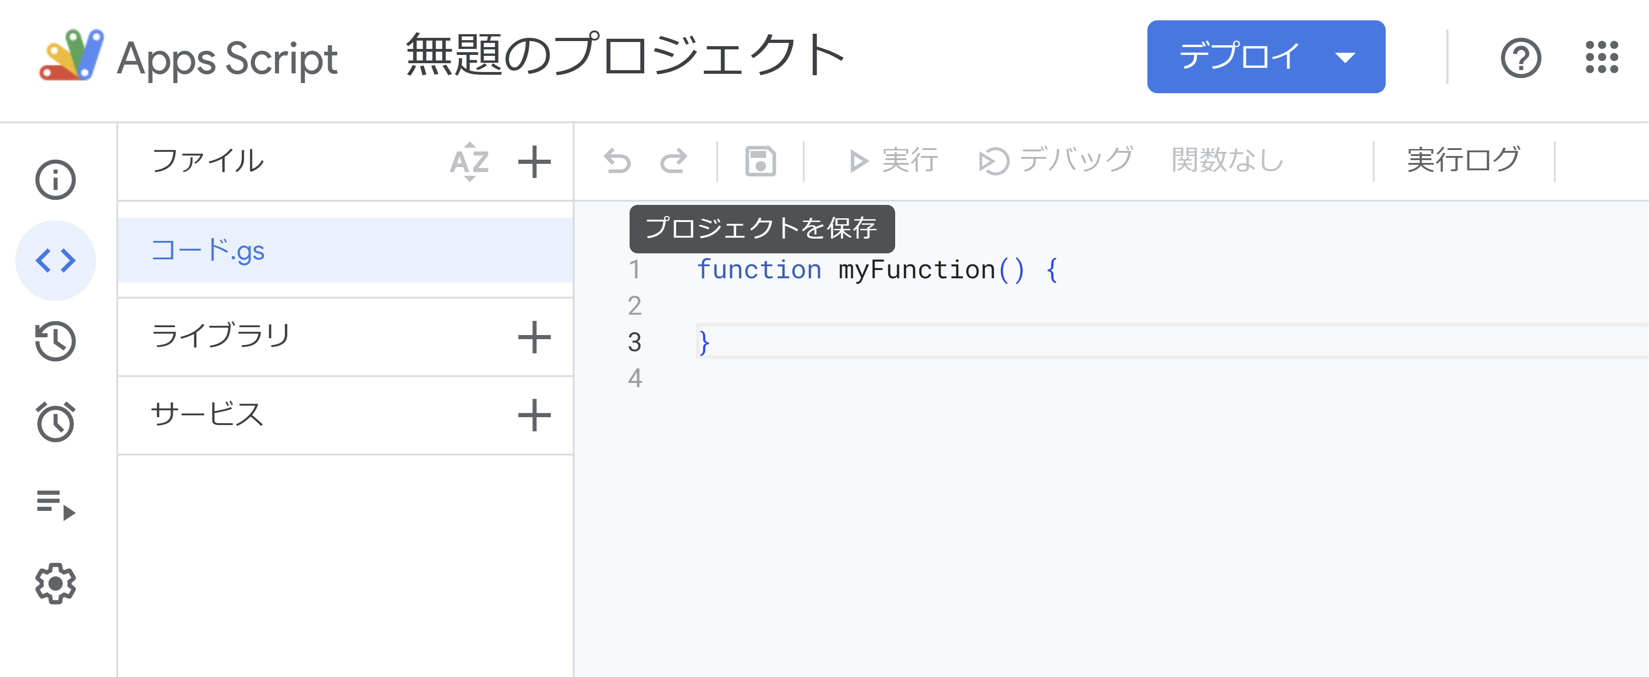1649x677 pixels.
Task: Open the 関数なし function selector
Action: point(1227,160)
